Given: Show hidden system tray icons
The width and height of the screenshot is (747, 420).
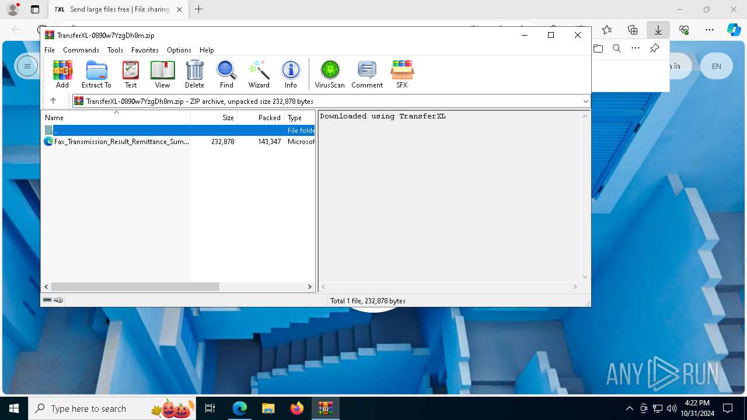Looking at the screenshot, I should coord(629,408).
